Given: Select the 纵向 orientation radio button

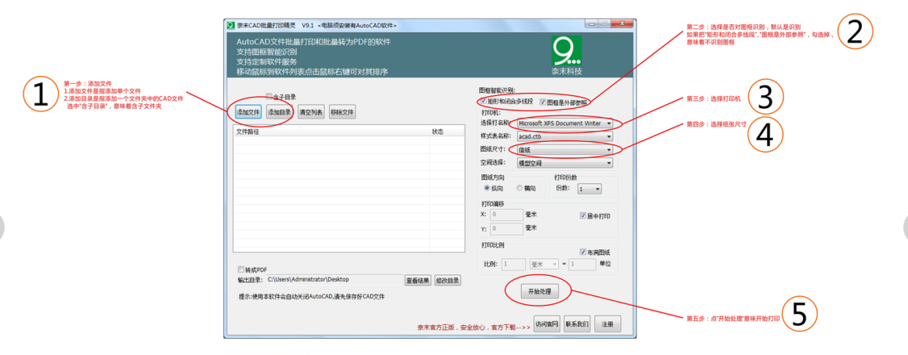Looking at the screenshot, I should [487, 188].
